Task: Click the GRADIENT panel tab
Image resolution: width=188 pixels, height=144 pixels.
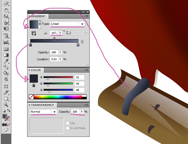Action: point(38,16)
